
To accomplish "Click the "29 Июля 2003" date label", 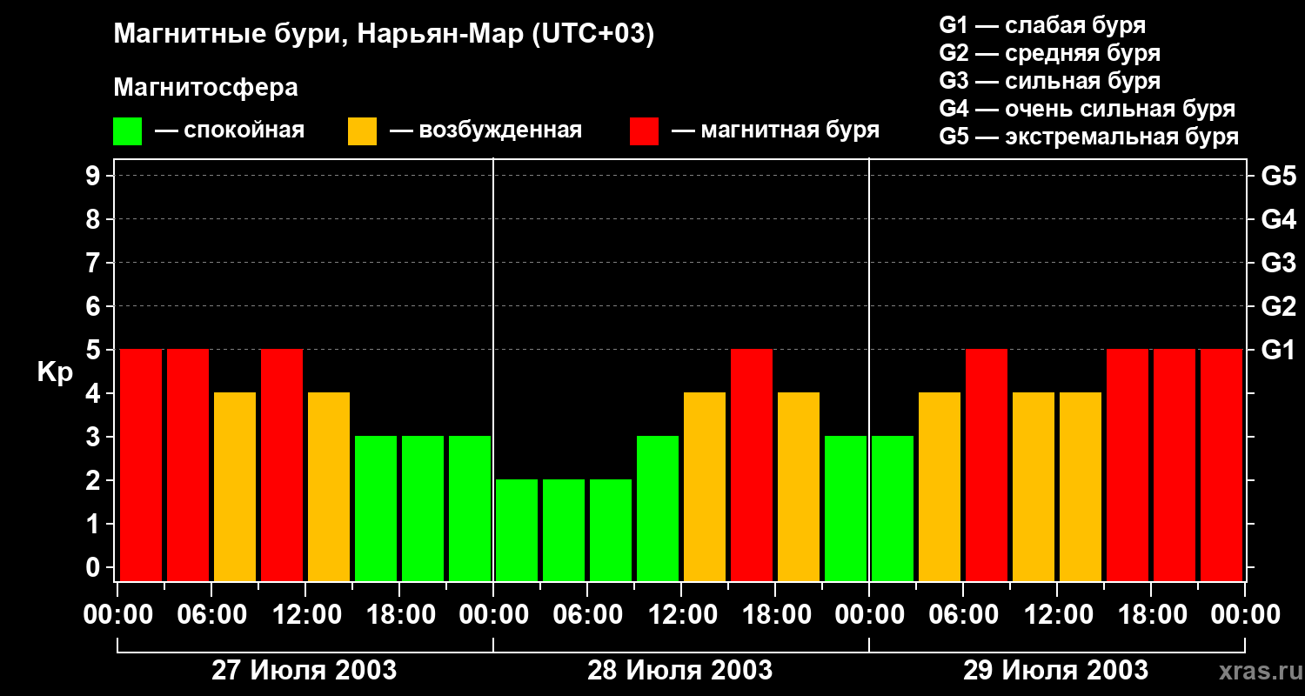I will click(1056, 671).
